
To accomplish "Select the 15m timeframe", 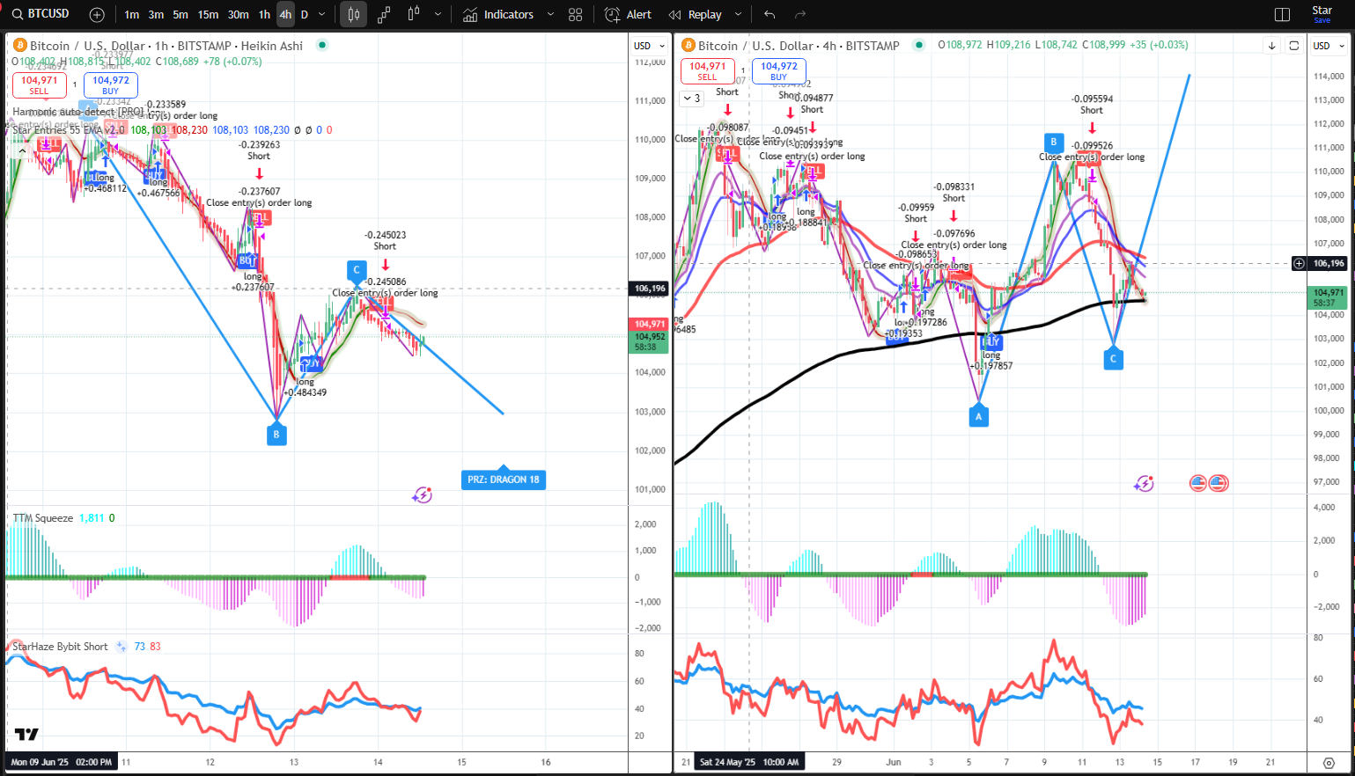I will (x=208, y=15).
